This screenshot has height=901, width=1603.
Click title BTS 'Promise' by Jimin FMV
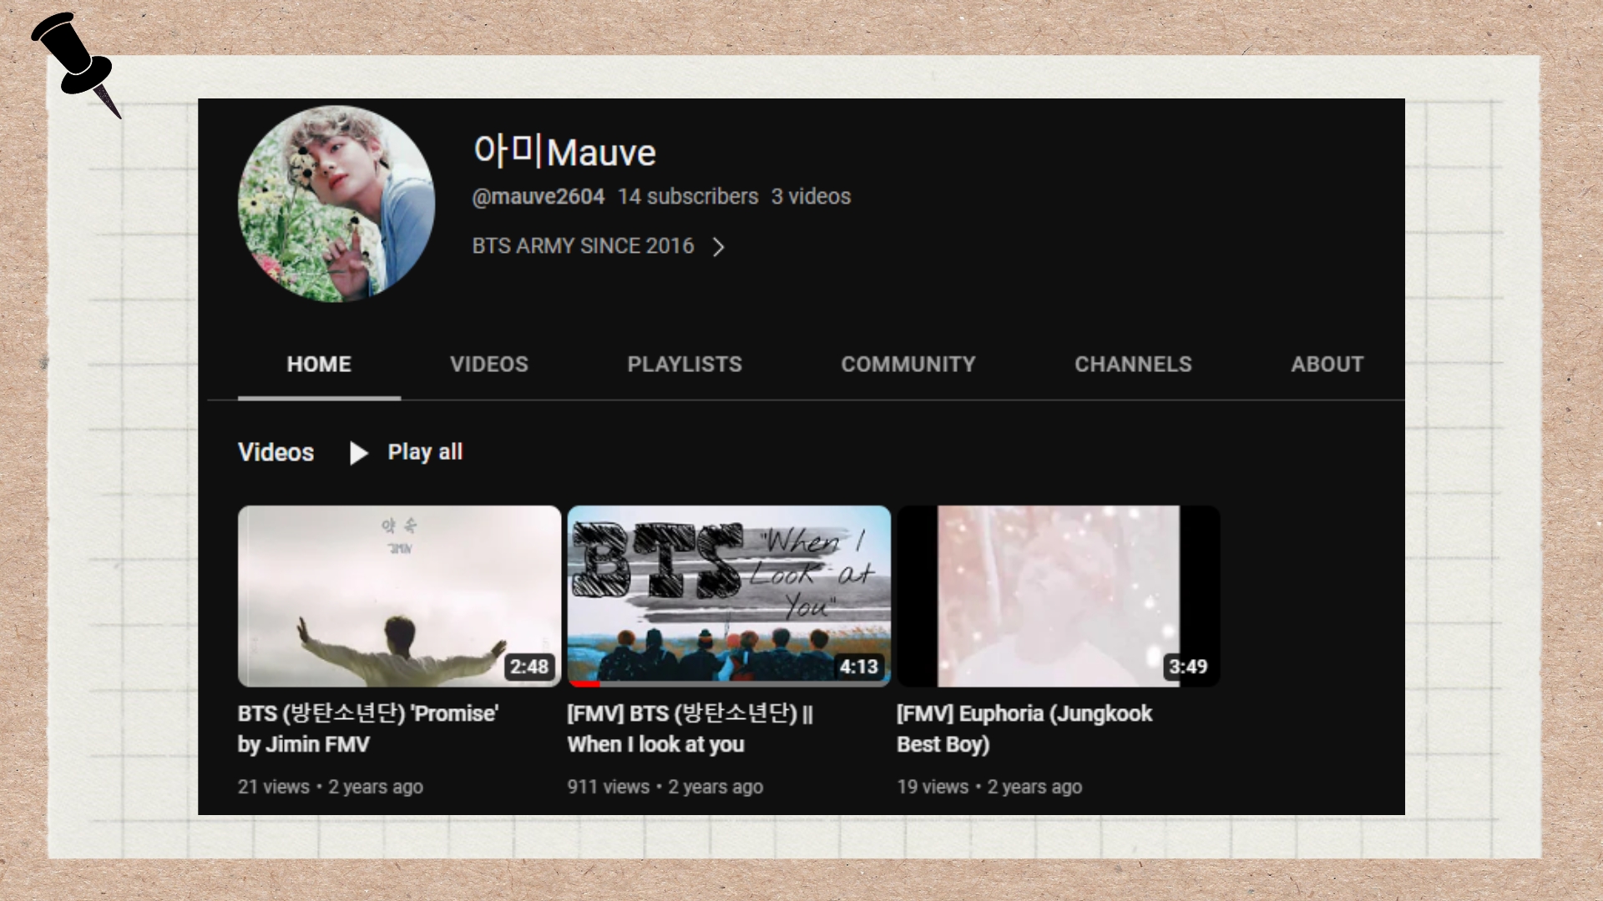point(368,728)
